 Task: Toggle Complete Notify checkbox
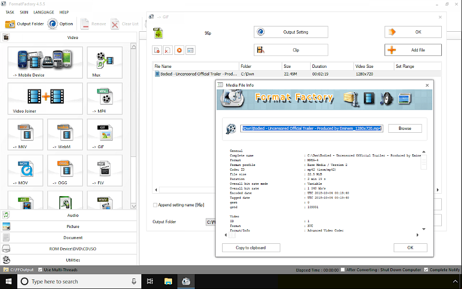(426, 270)
